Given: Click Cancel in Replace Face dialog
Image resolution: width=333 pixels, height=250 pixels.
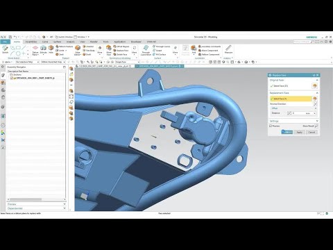Looking at the screenshot, I should pos(311,132).
